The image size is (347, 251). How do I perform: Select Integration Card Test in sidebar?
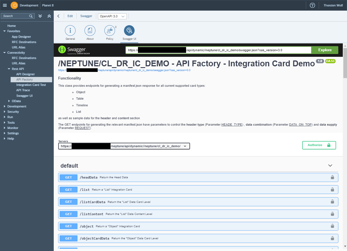(31, 85)
